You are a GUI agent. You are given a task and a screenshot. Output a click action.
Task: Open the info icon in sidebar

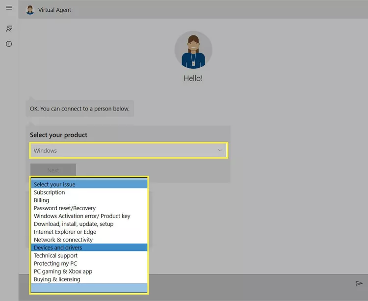(9, 44)
